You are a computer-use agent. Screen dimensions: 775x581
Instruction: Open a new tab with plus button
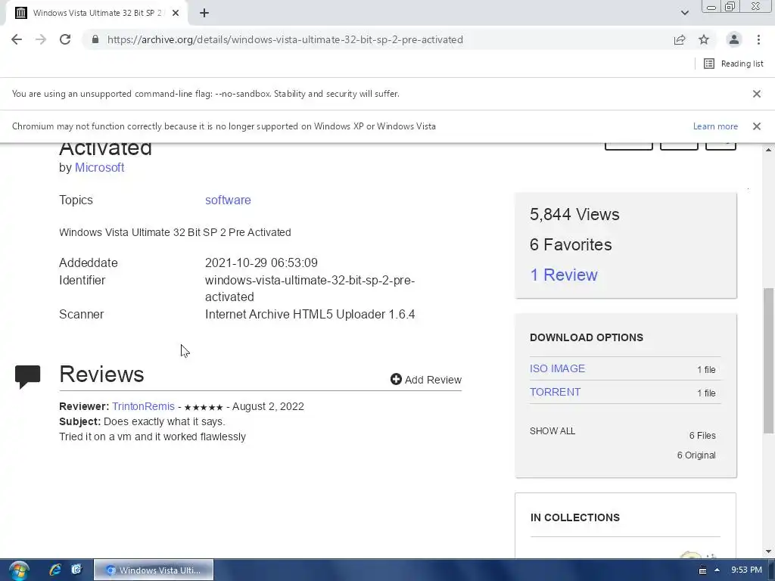click(x=204, y=13)
